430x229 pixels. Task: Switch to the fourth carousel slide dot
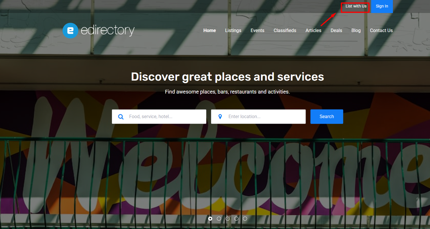(x=236, y=219)
